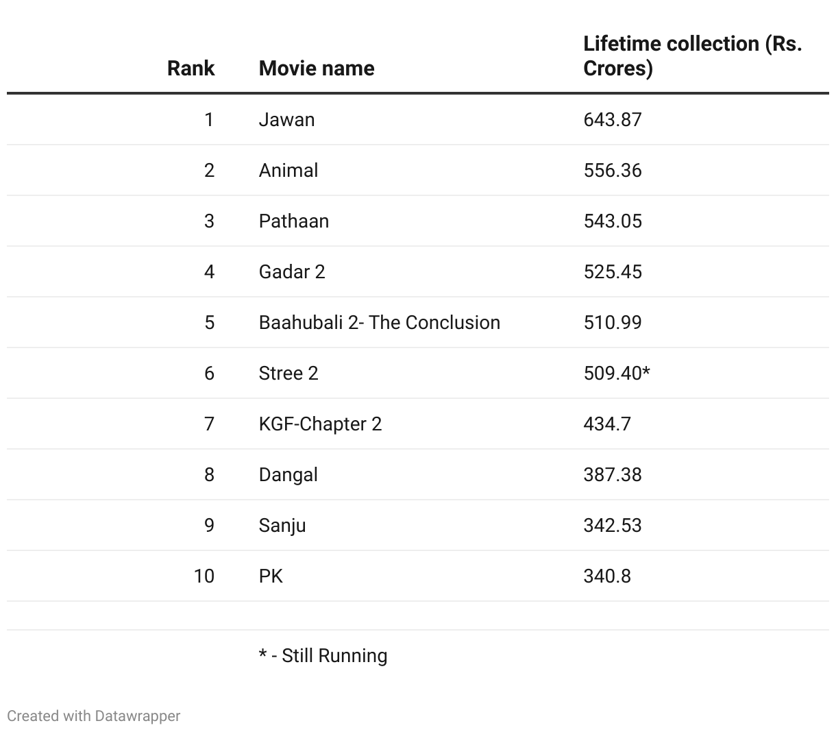Click the KGF-Chapter 2 entry
The height and width of the screenshot is (732, 836).
tap(320, 424)
